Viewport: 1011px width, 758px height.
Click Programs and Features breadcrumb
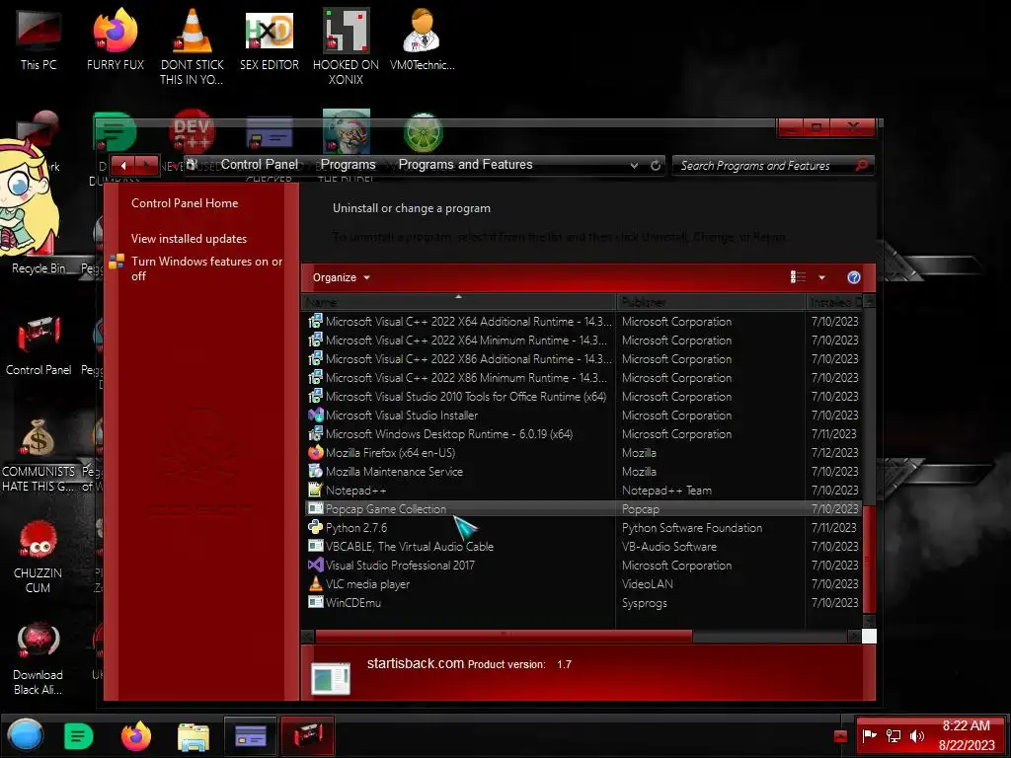click(466, 165)
